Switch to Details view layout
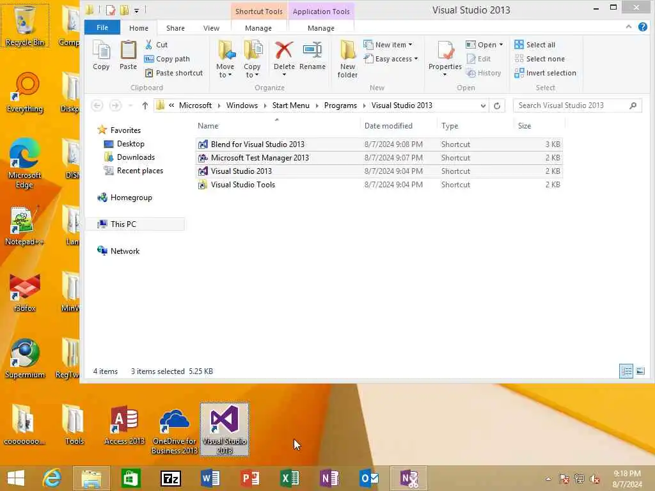 [626, 371]
